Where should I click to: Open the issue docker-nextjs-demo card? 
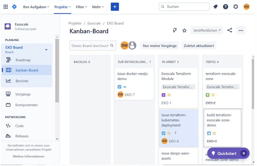134,84
